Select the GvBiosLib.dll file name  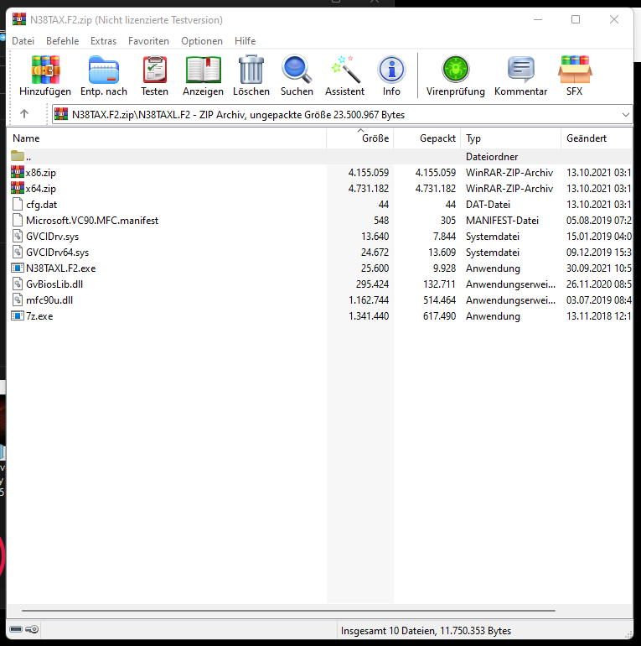pos(54,284)
